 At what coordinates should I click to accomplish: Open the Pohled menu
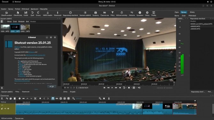(x=18, y=9)
